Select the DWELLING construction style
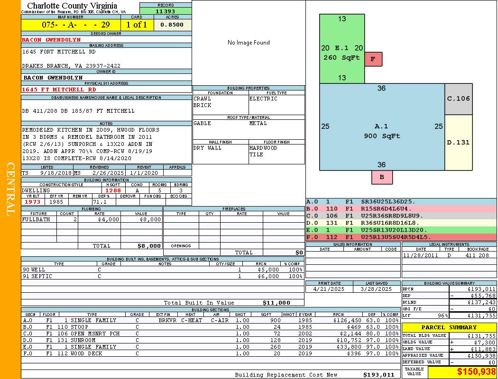Screen dimensions: 498x379 [36, 190]
